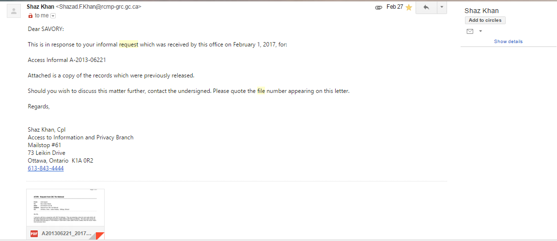Click the Shaz Khan contact name in sidebar
Image resolution: width=557 pixels, height=241 pixels.
point(481,11)
